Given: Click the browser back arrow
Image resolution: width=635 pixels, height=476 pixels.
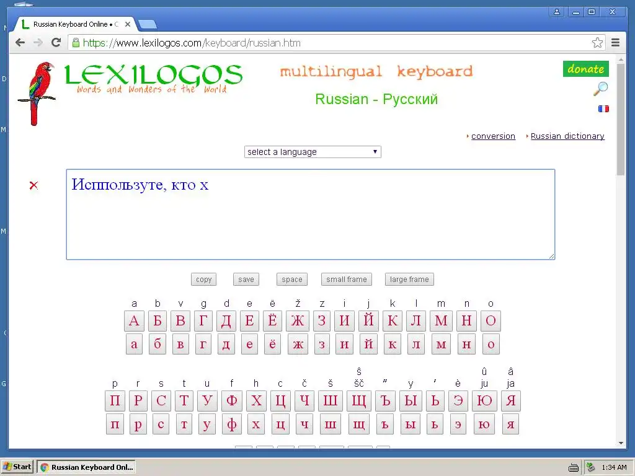Looking at the screenshot, I should pos(20,43).
